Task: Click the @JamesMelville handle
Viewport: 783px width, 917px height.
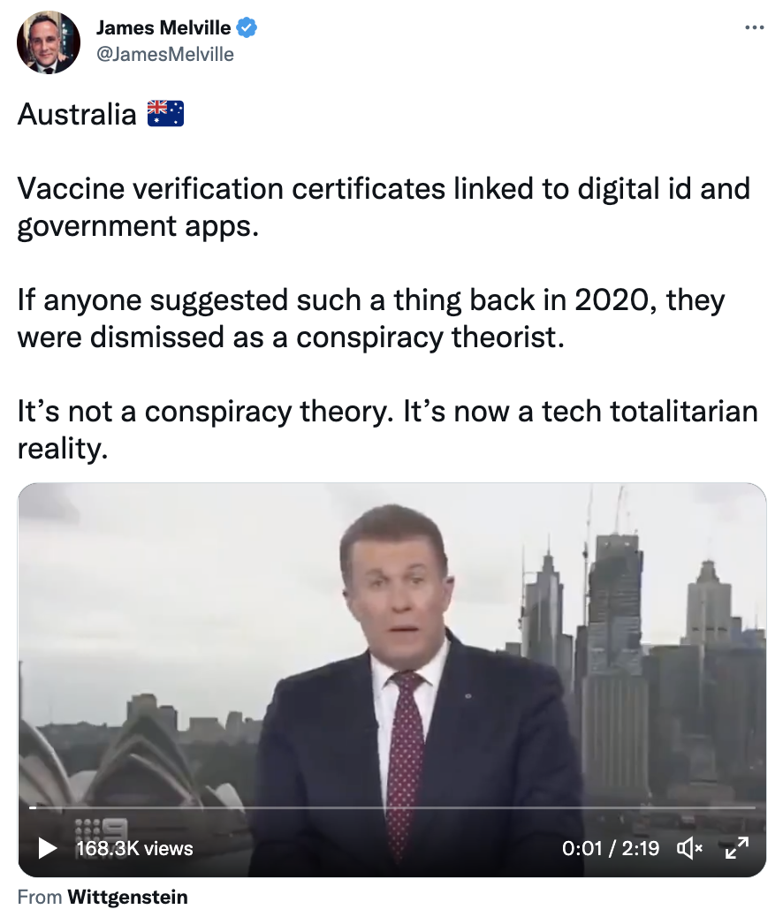Action: 164,55
